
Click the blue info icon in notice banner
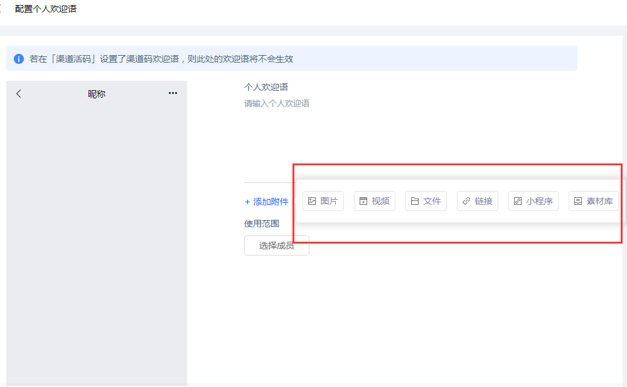click(x=19, y=59)
